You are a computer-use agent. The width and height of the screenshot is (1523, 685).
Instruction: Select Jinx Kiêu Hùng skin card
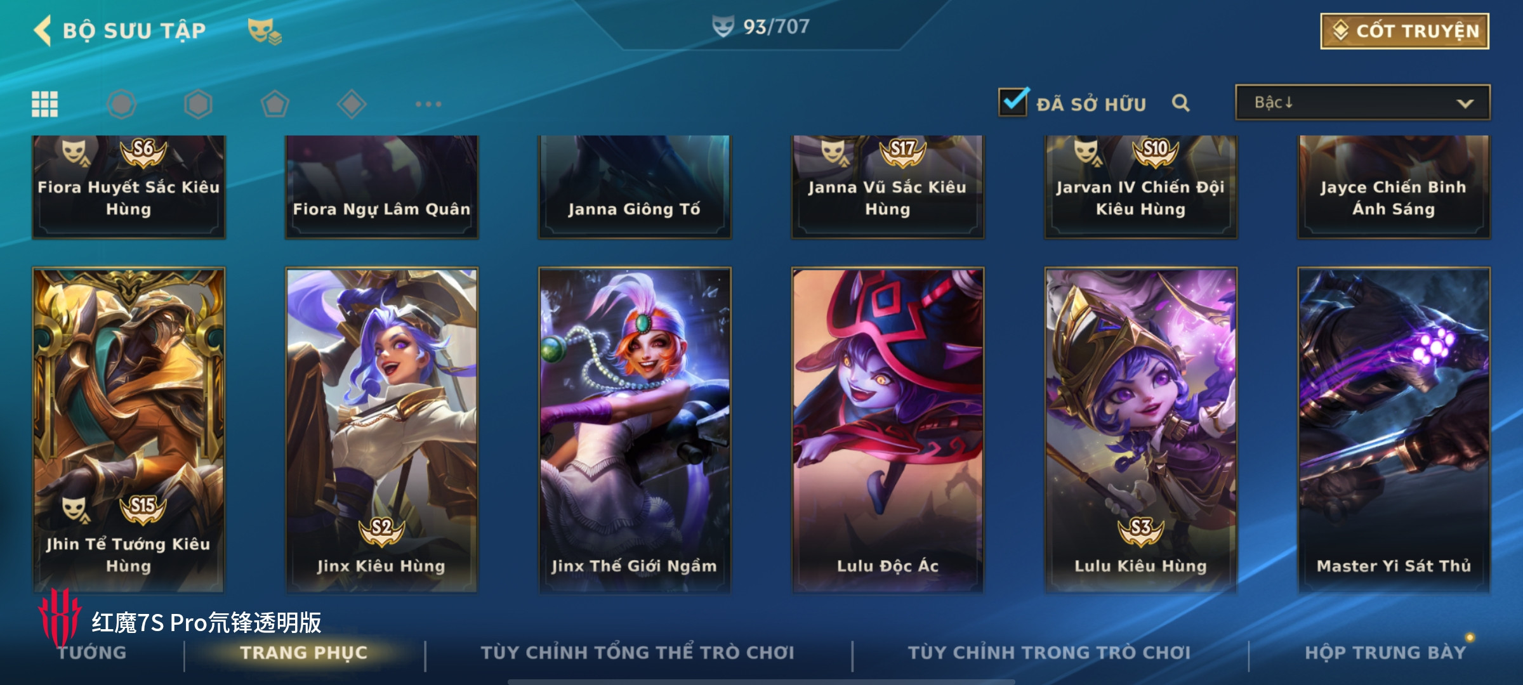click(381, 430)
